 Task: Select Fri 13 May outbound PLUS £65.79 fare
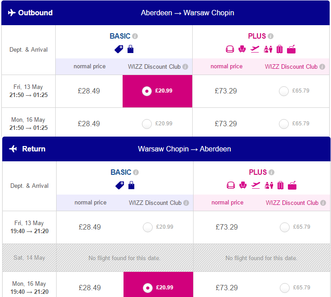click(284, 91)
